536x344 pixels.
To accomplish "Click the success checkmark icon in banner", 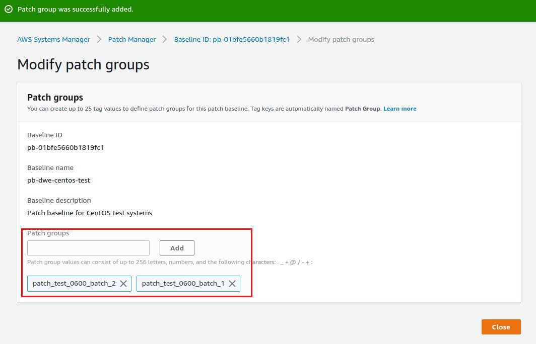I will [9, 9].
